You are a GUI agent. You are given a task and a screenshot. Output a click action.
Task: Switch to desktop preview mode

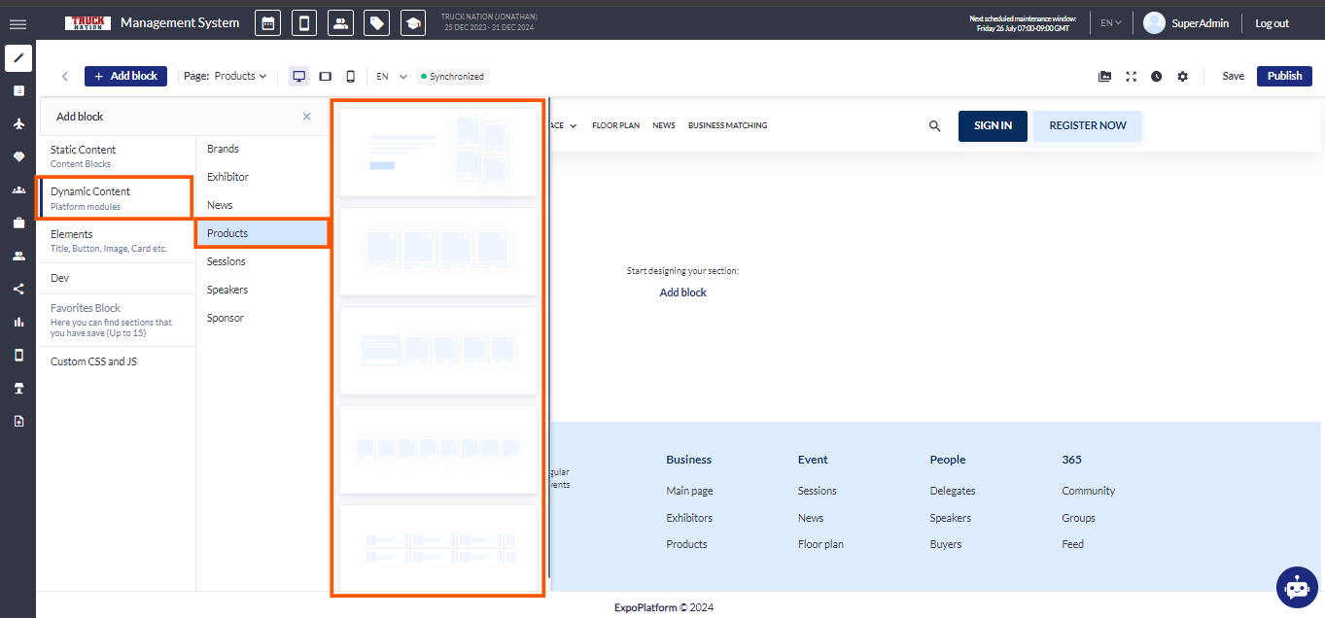point(299,76)
